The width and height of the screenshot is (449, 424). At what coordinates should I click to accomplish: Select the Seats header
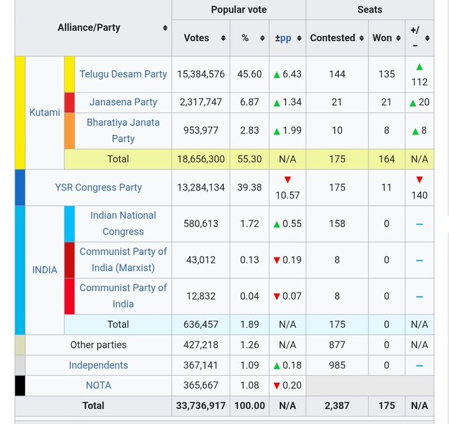point(370,9)
